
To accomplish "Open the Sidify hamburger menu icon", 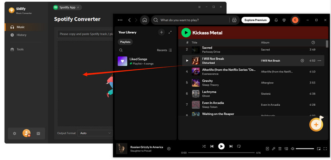I will [x=199, y=7].
